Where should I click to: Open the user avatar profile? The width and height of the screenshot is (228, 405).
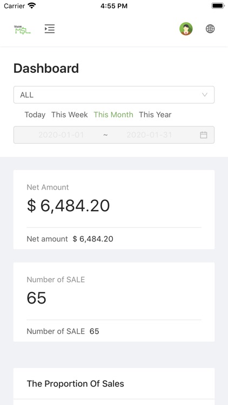tap(186, 29)
